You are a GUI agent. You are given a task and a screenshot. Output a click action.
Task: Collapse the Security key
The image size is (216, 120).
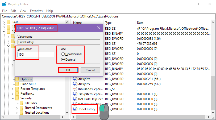coord(13,99)
